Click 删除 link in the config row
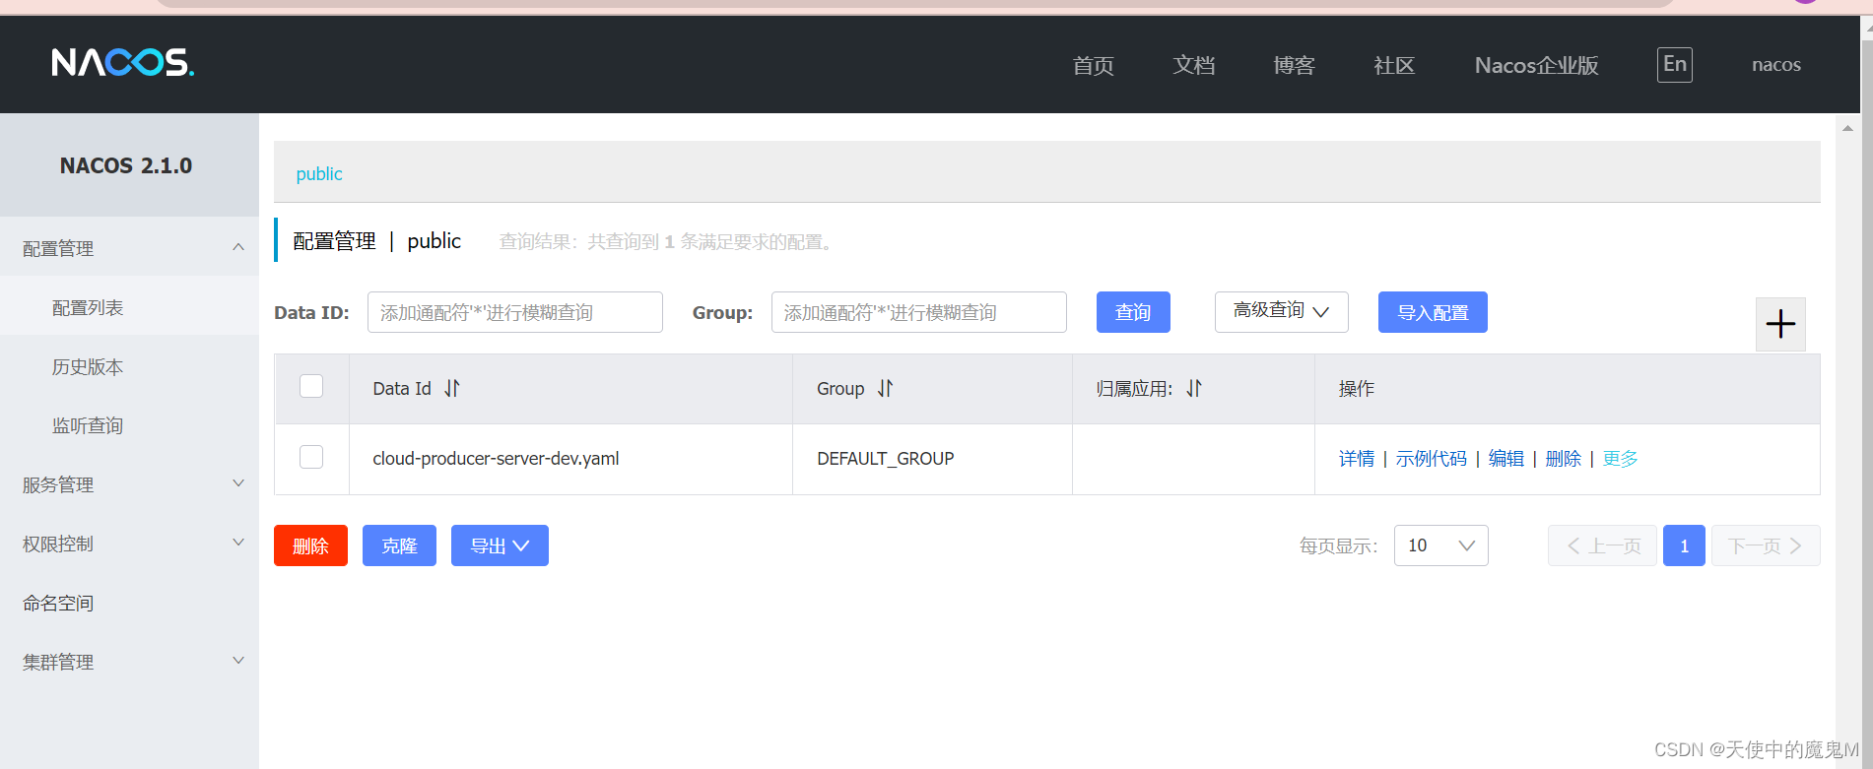 tap(1563, 458)
